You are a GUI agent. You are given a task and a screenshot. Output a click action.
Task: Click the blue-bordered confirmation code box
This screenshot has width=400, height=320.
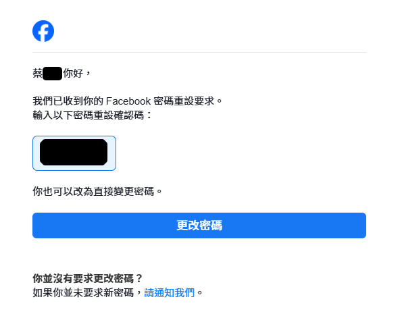point(74,153)
